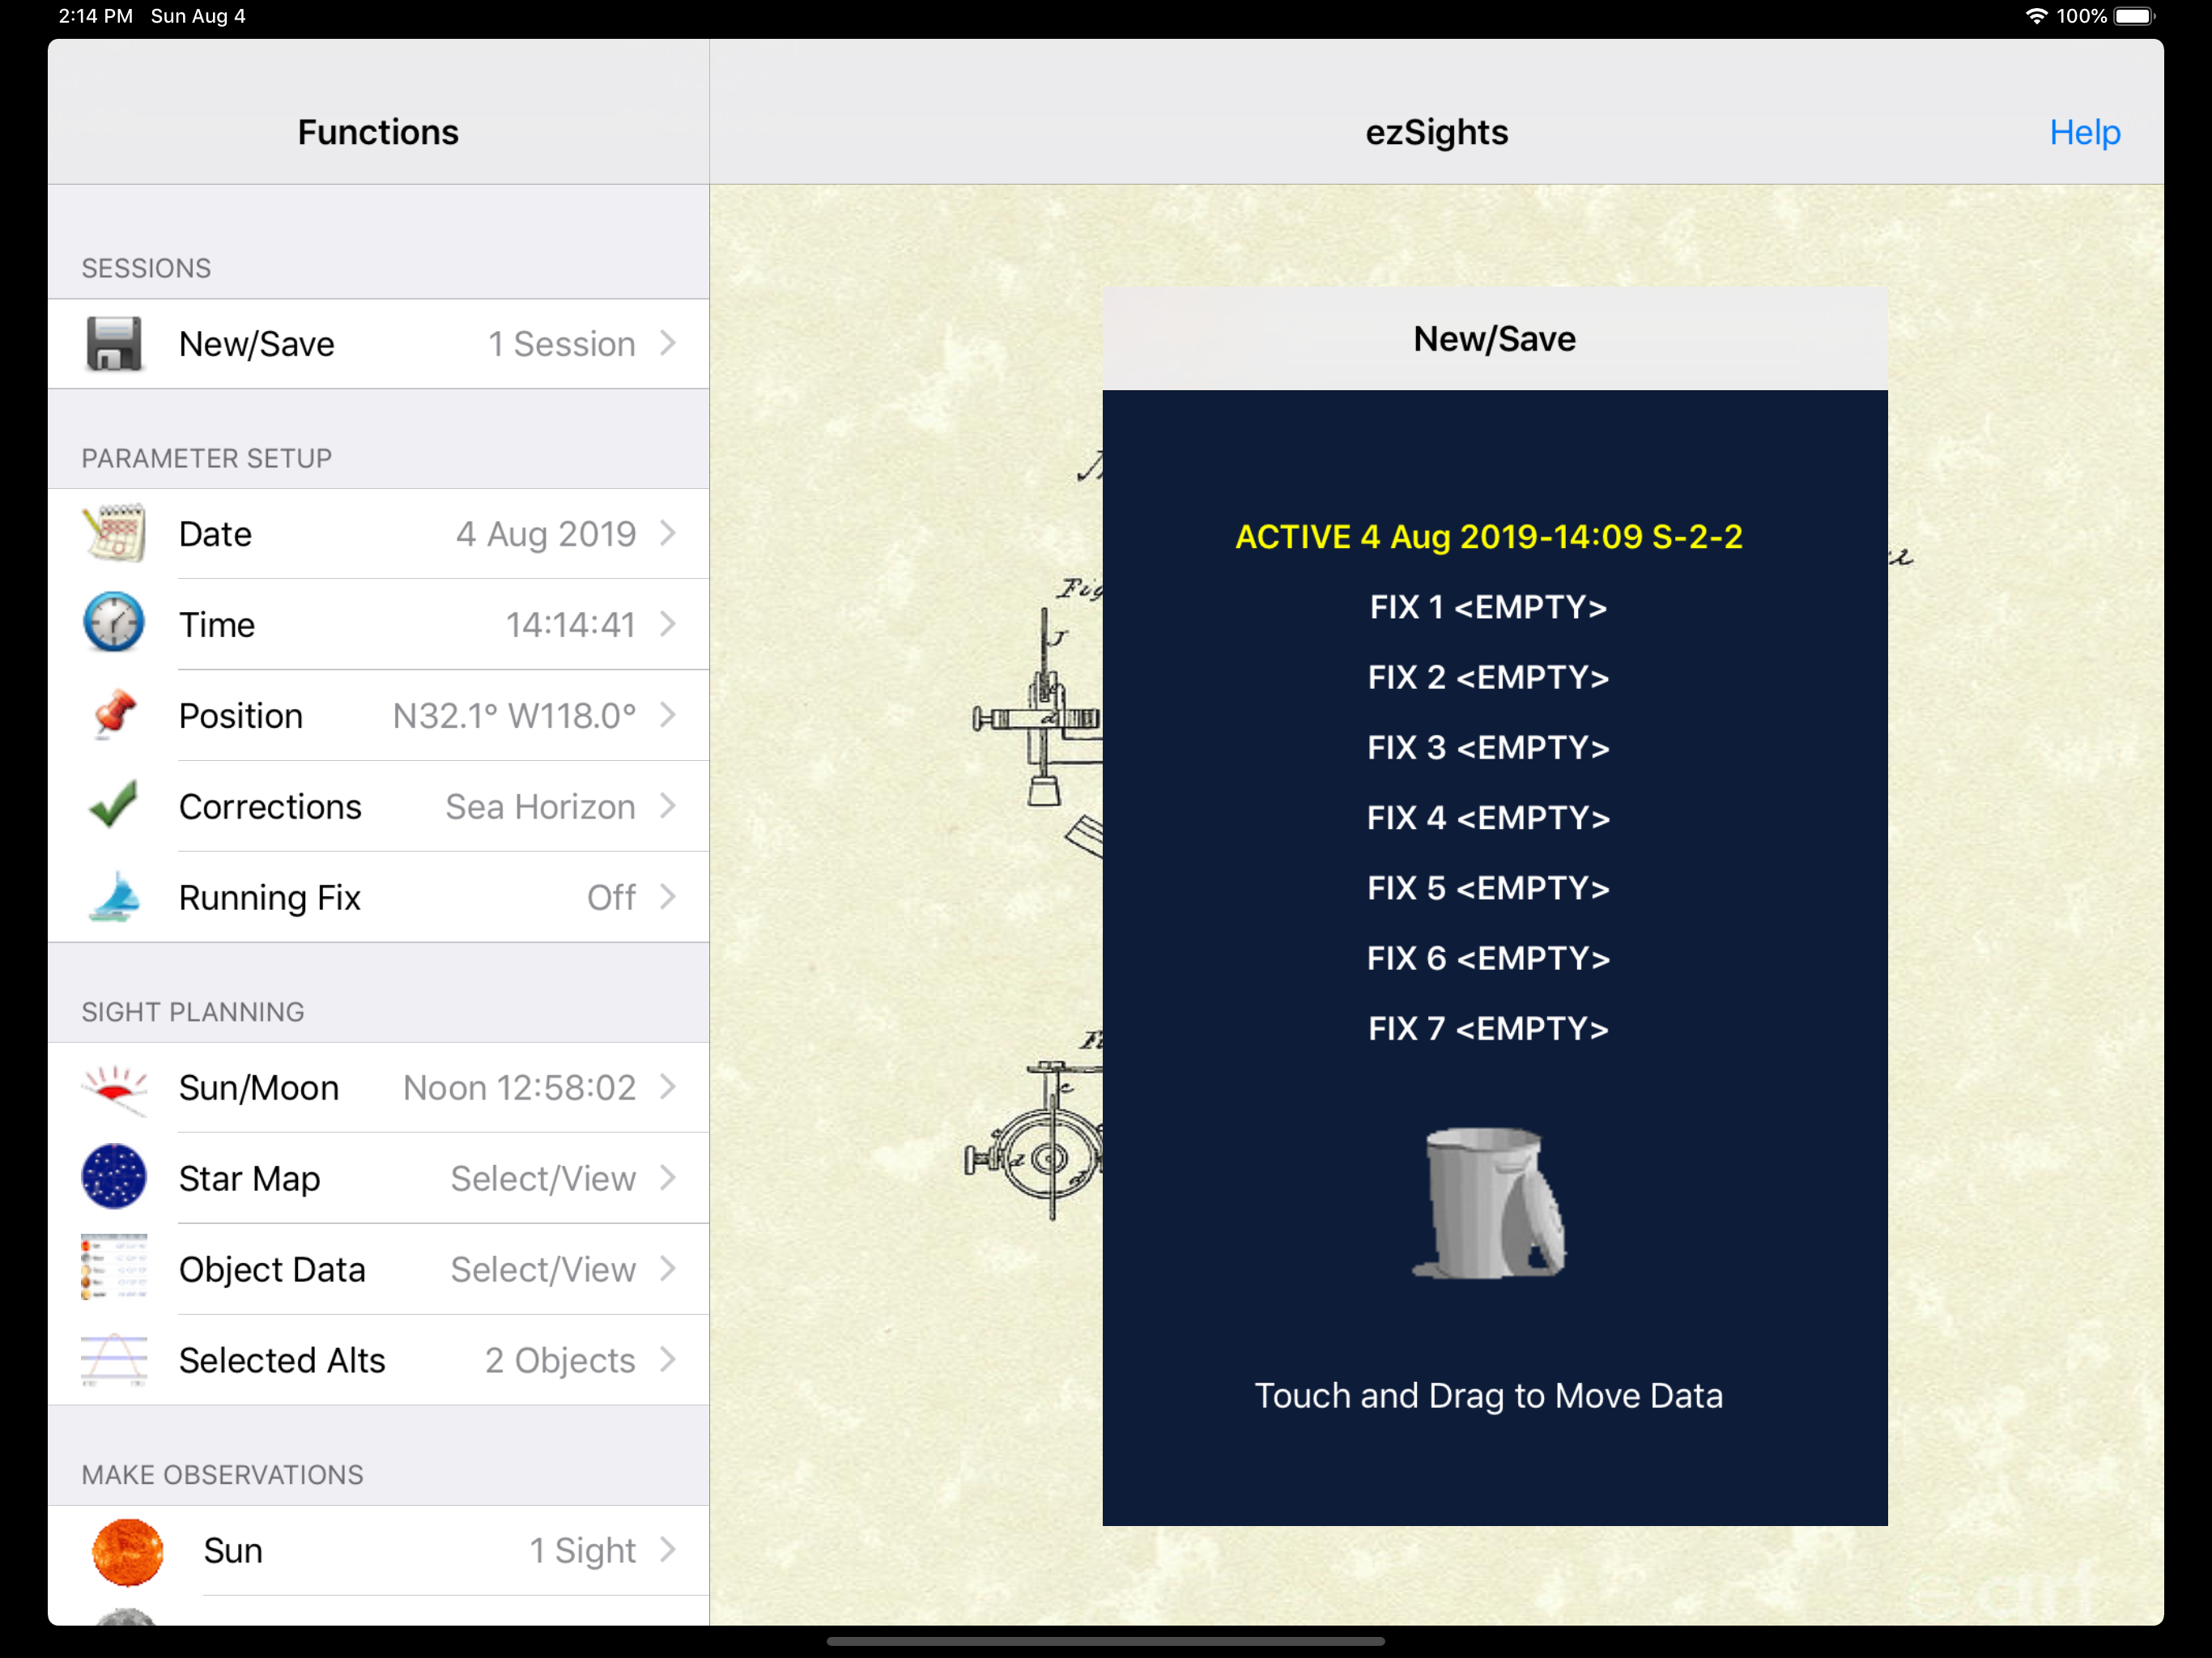Click the Star Map globe icon
This screenshot has width=2212, height=1658.
[113, 1178]
